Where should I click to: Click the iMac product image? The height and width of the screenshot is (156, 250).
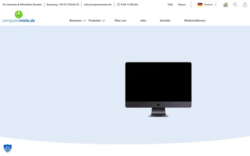pos(158,89)
